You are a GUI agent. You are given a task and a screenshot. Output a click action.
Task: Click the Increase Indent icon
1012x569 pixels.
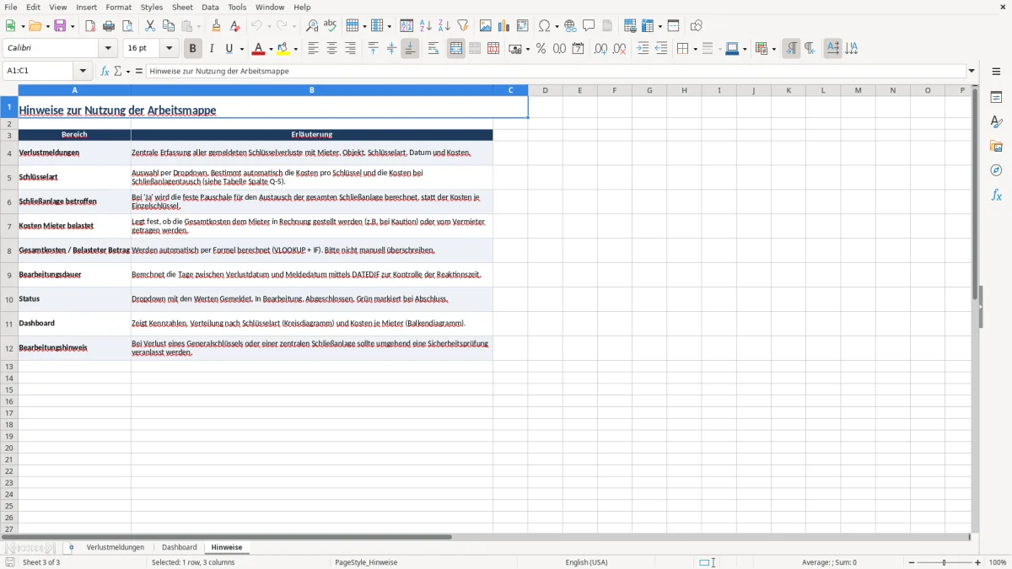[643, 49]
